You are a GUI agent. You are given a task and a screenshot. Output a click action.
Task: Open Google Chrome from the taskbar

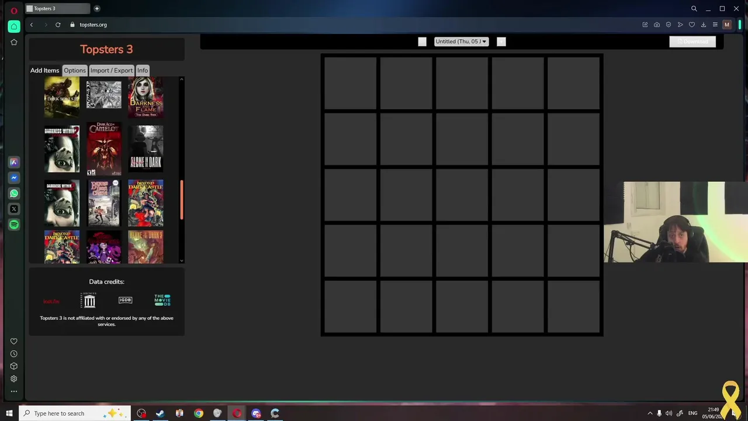(199, 413)
